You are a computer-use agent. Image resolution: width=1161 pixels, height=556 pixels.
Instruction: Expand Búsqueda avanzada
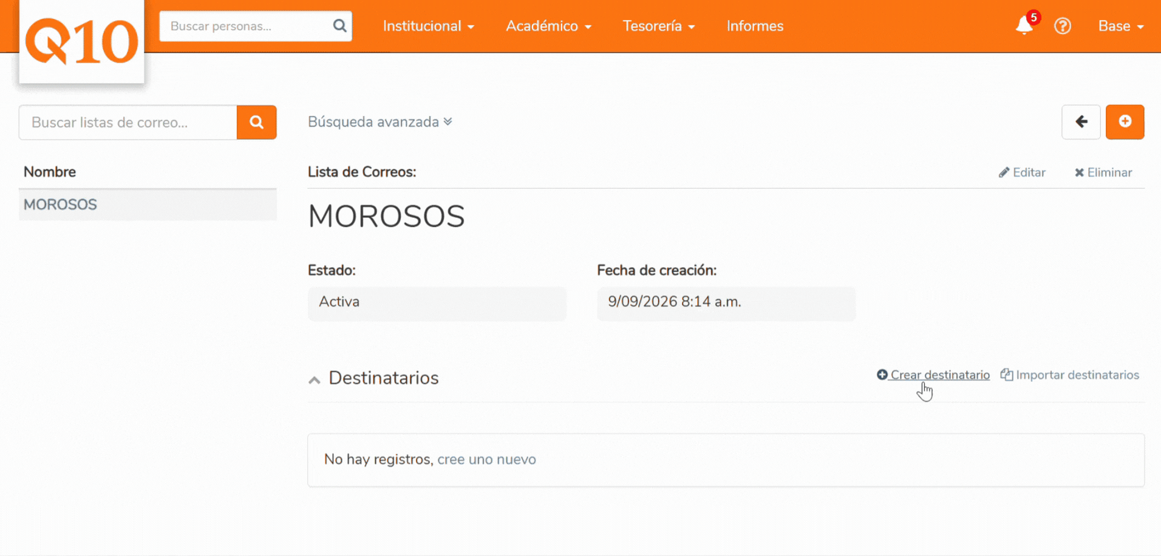tap(380, 122)
